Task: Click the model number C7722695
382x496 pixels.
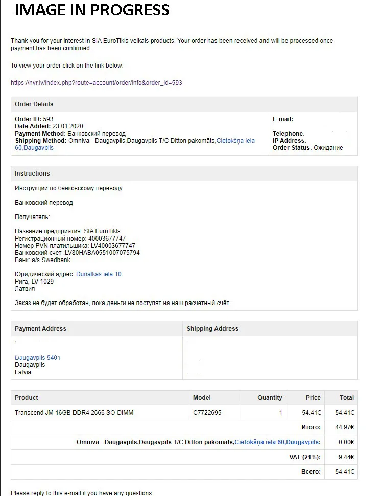Action: coord(207,413)
